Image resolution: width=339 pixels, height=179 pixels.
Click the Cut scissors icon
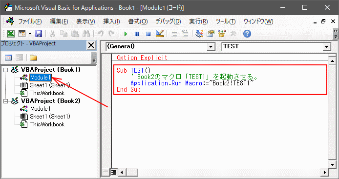[x=53, y=34]
